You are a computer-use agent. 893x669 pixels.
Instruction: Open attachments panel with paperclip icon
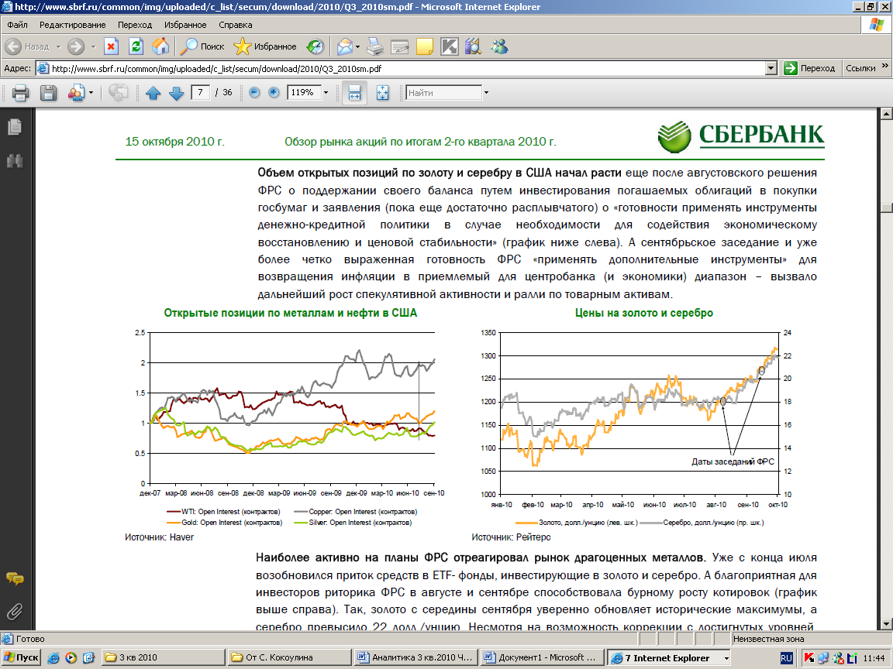pyautogui.click(x=14, y=612)
